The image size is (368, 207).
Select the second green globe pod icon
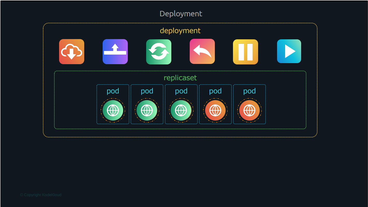pos(147,110)
